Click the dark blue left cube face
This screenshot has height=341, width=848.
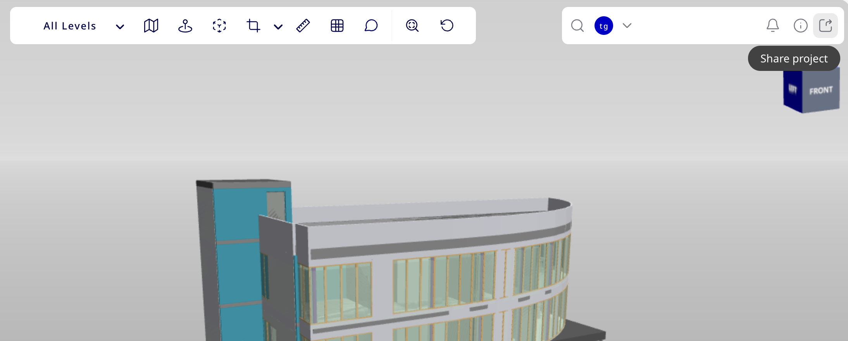[793, 91]
